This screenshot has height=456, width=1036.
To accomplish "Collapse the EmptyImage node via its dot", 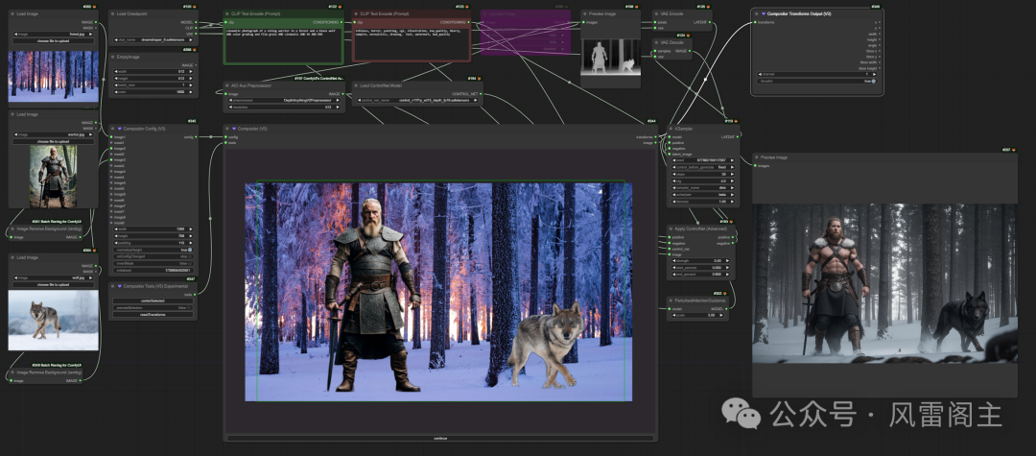I will coord(113,57).
